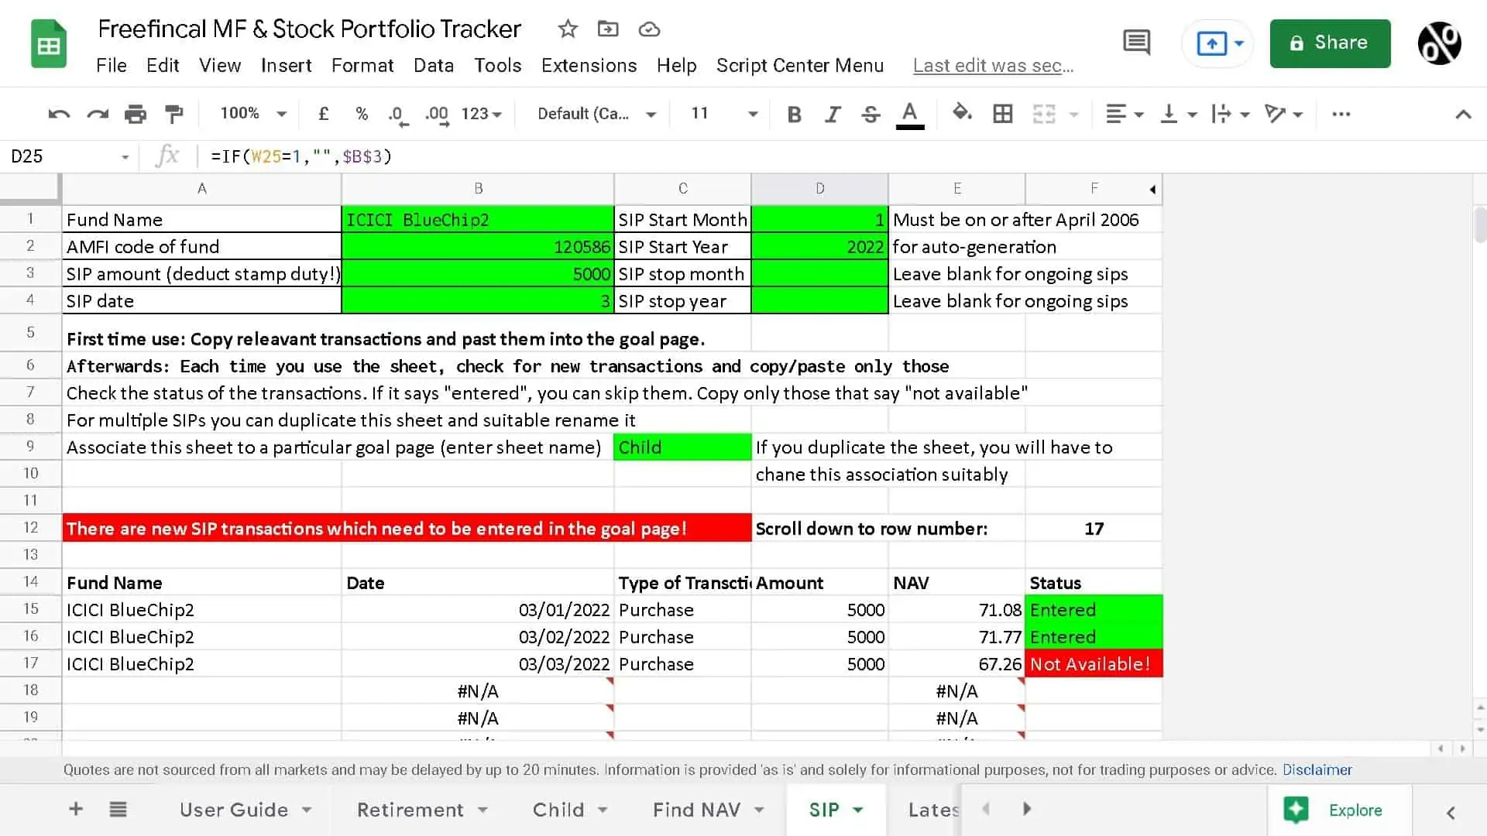1487x836 pixels.
Task: Decrease decimal places
Action: point(398,115)
